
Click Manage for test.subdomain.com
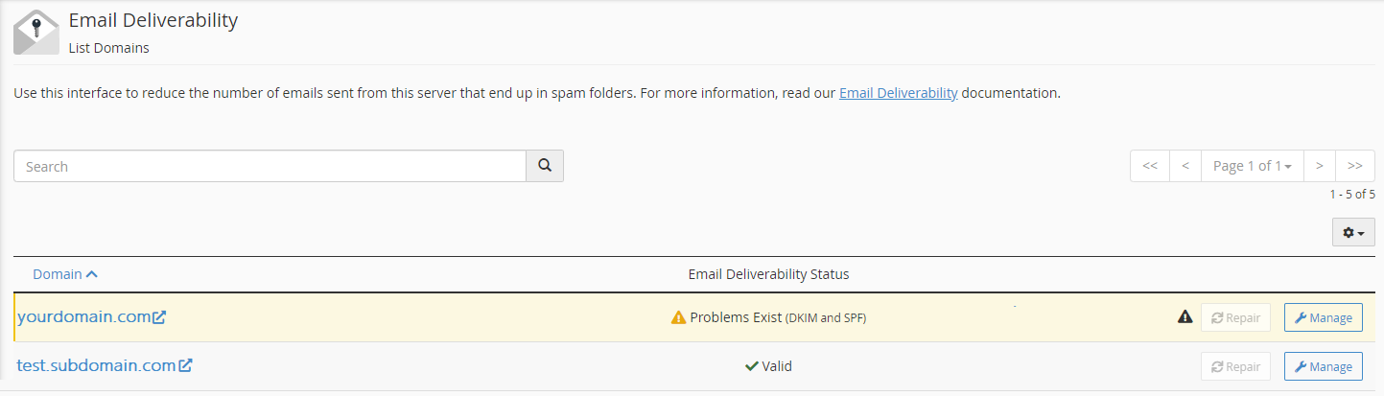[x=1324, y=366]
